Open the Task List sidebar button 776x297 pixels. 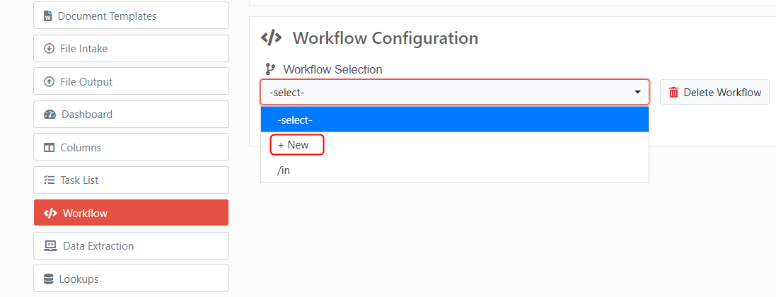click(131, 180)
